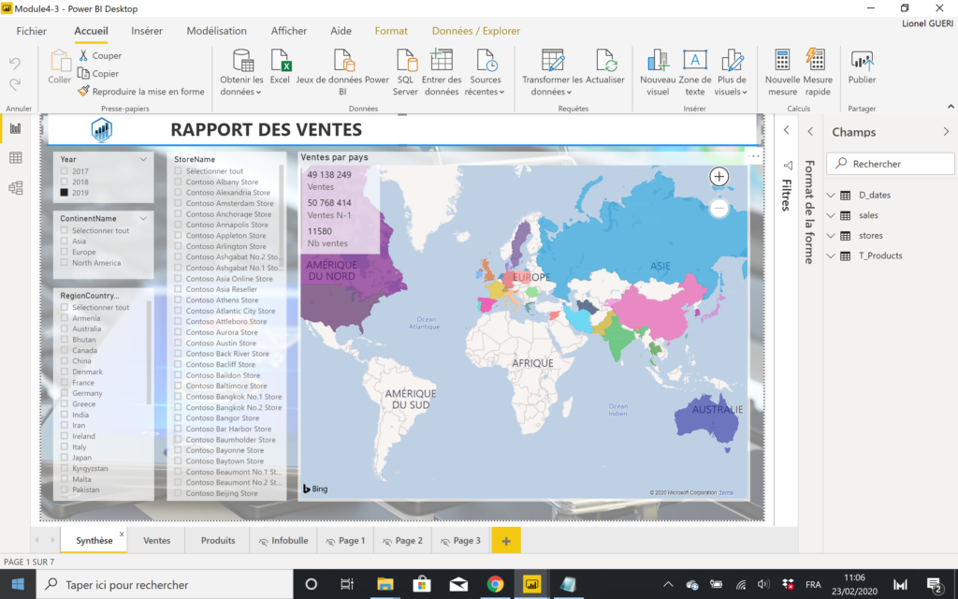Switch to Model relationships view icon

point(15,187)
